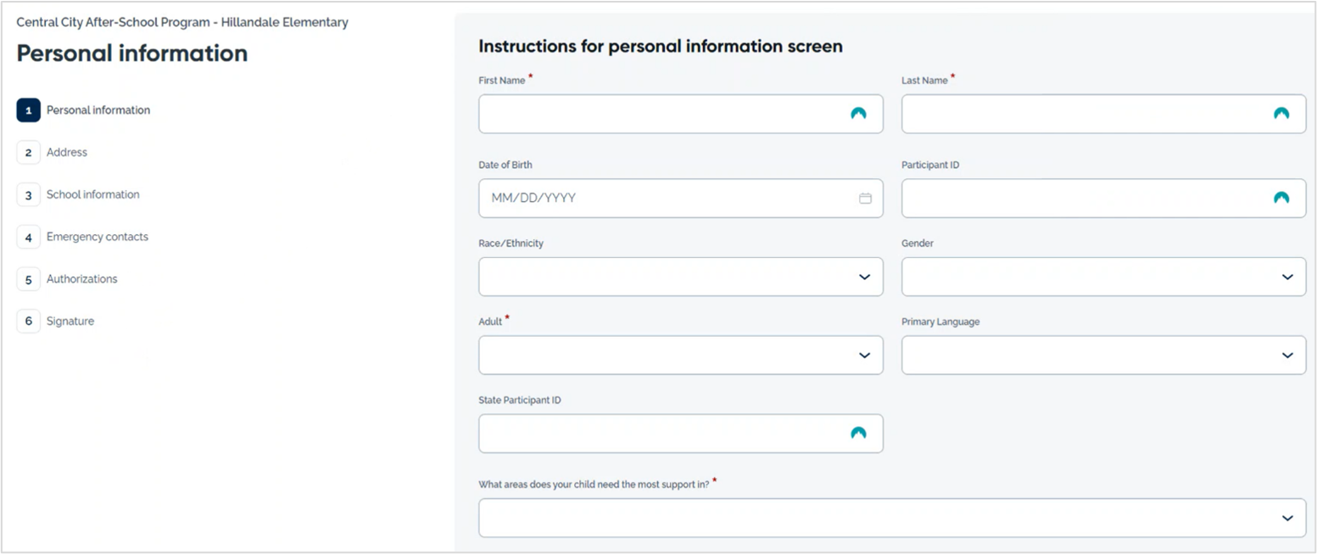This screenshot has height=554, width=1317.
Task: Click the translation icon in Last Name field
Action: tap(1281, 114)
